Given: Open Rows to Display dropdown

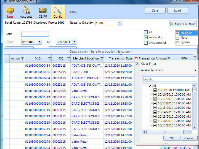Looking at the screenshot, I should click(120, 23).
